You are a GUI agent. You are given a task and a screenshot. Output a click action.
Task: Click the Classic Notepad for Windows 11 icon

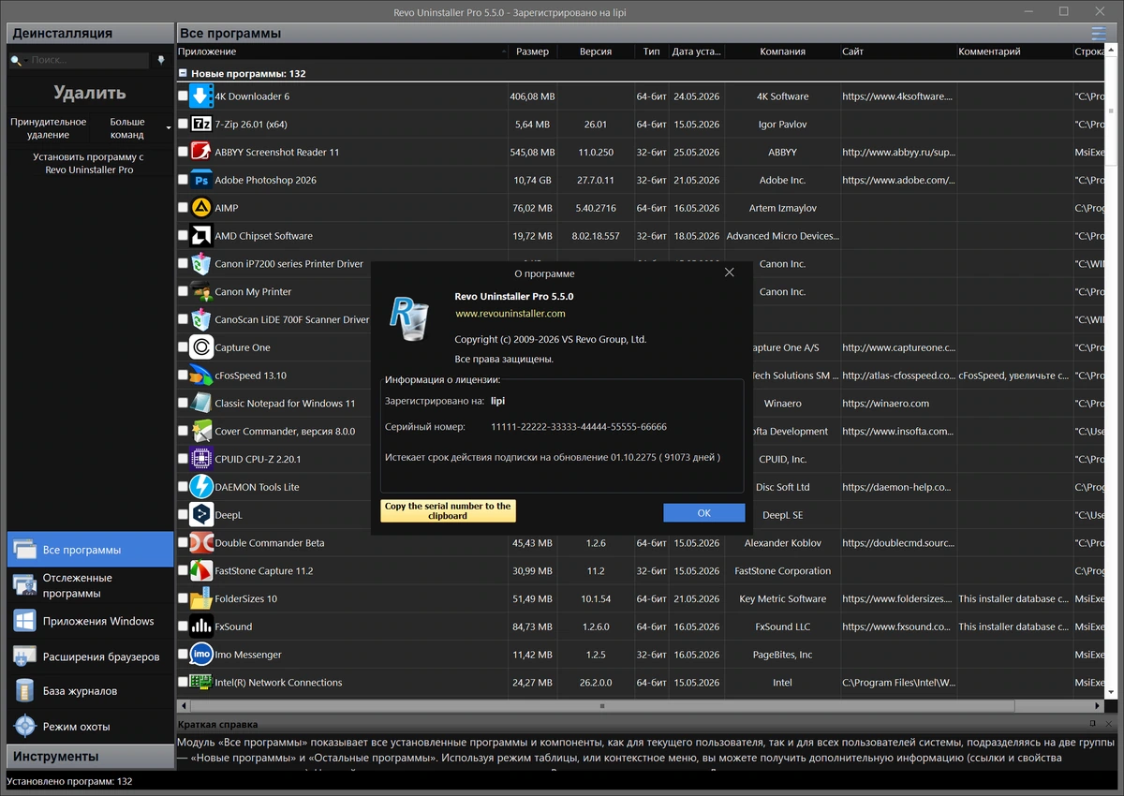click(201, 404)
